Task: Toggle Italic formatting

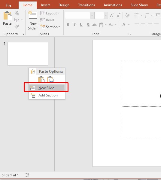Action: pos(74,25)
